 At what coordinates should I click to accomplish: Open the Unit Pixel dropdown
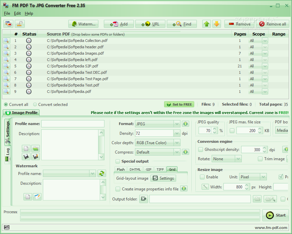click(x=263, y=177)
